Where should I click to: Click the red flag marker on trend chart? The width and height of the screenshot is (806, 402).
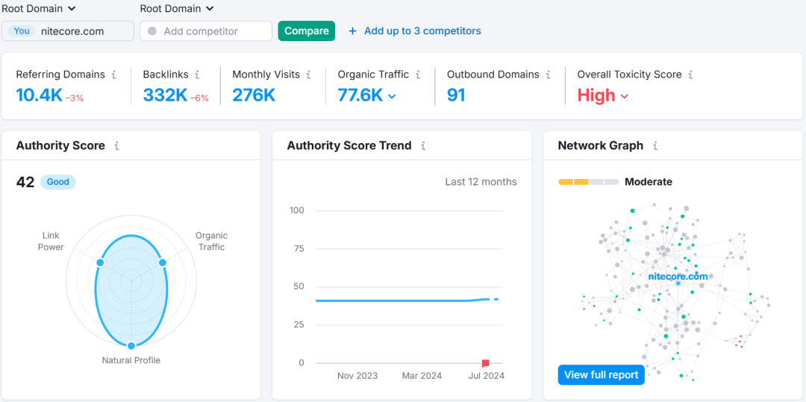click(486, 363)
